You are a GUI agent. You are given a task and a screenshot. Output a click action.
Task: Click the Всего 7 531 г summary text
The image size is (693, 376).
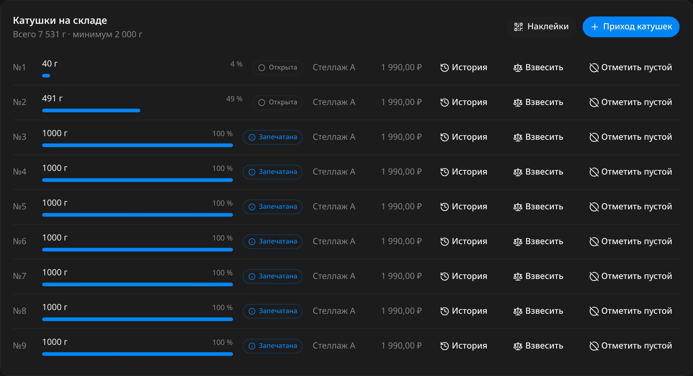39,34
